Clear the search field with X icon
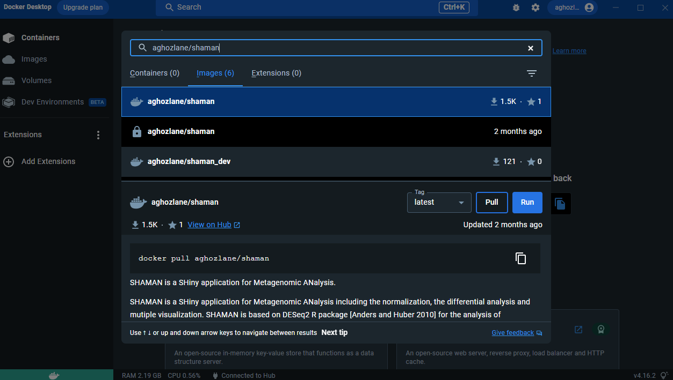The height and width of the screenshot is (380, 673). (x=531, y=48)
